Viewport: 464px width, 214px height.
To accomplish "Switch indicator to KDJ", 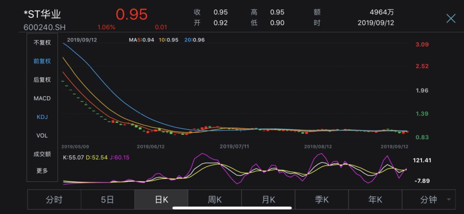I will [x=42, y=117].
